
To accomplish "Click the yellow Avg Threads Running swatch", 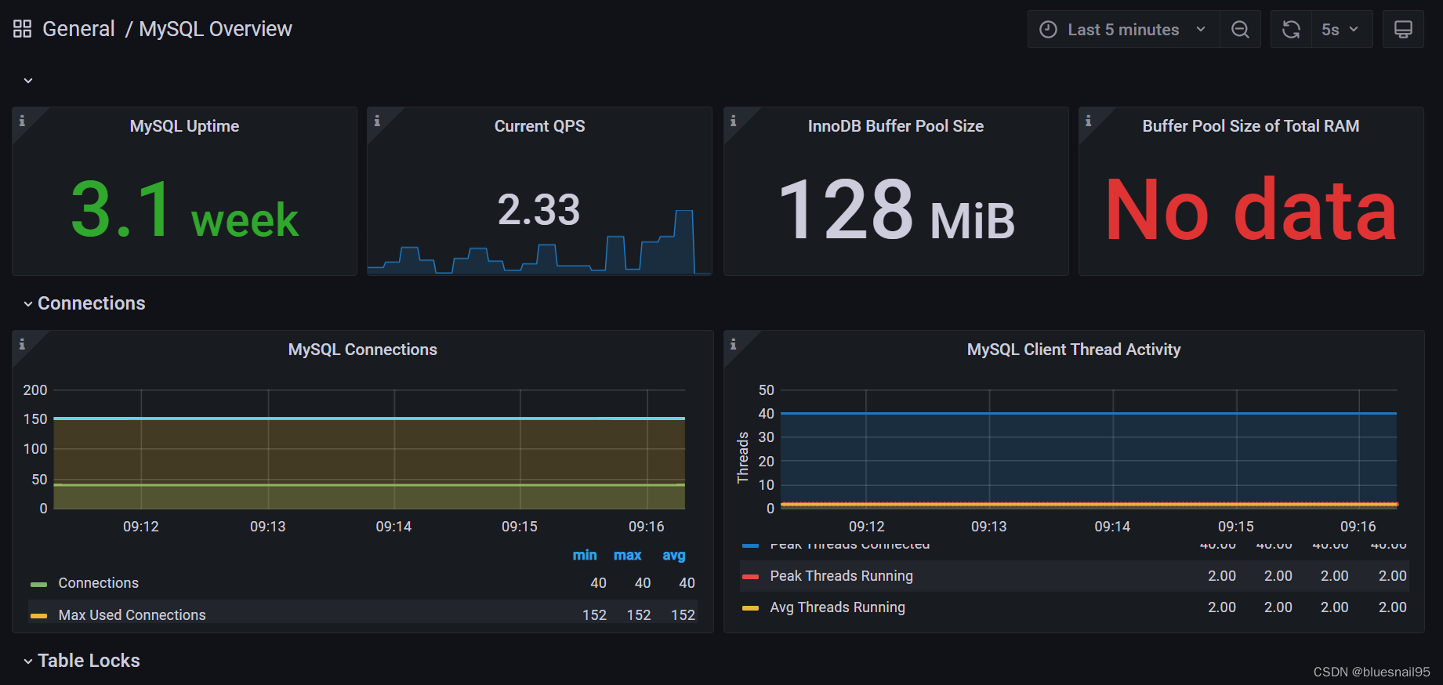I will point(750,608).
